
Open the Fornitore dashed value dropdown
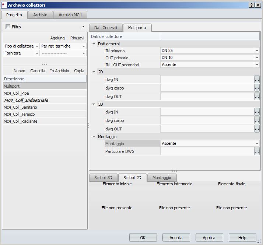(84, 53)
